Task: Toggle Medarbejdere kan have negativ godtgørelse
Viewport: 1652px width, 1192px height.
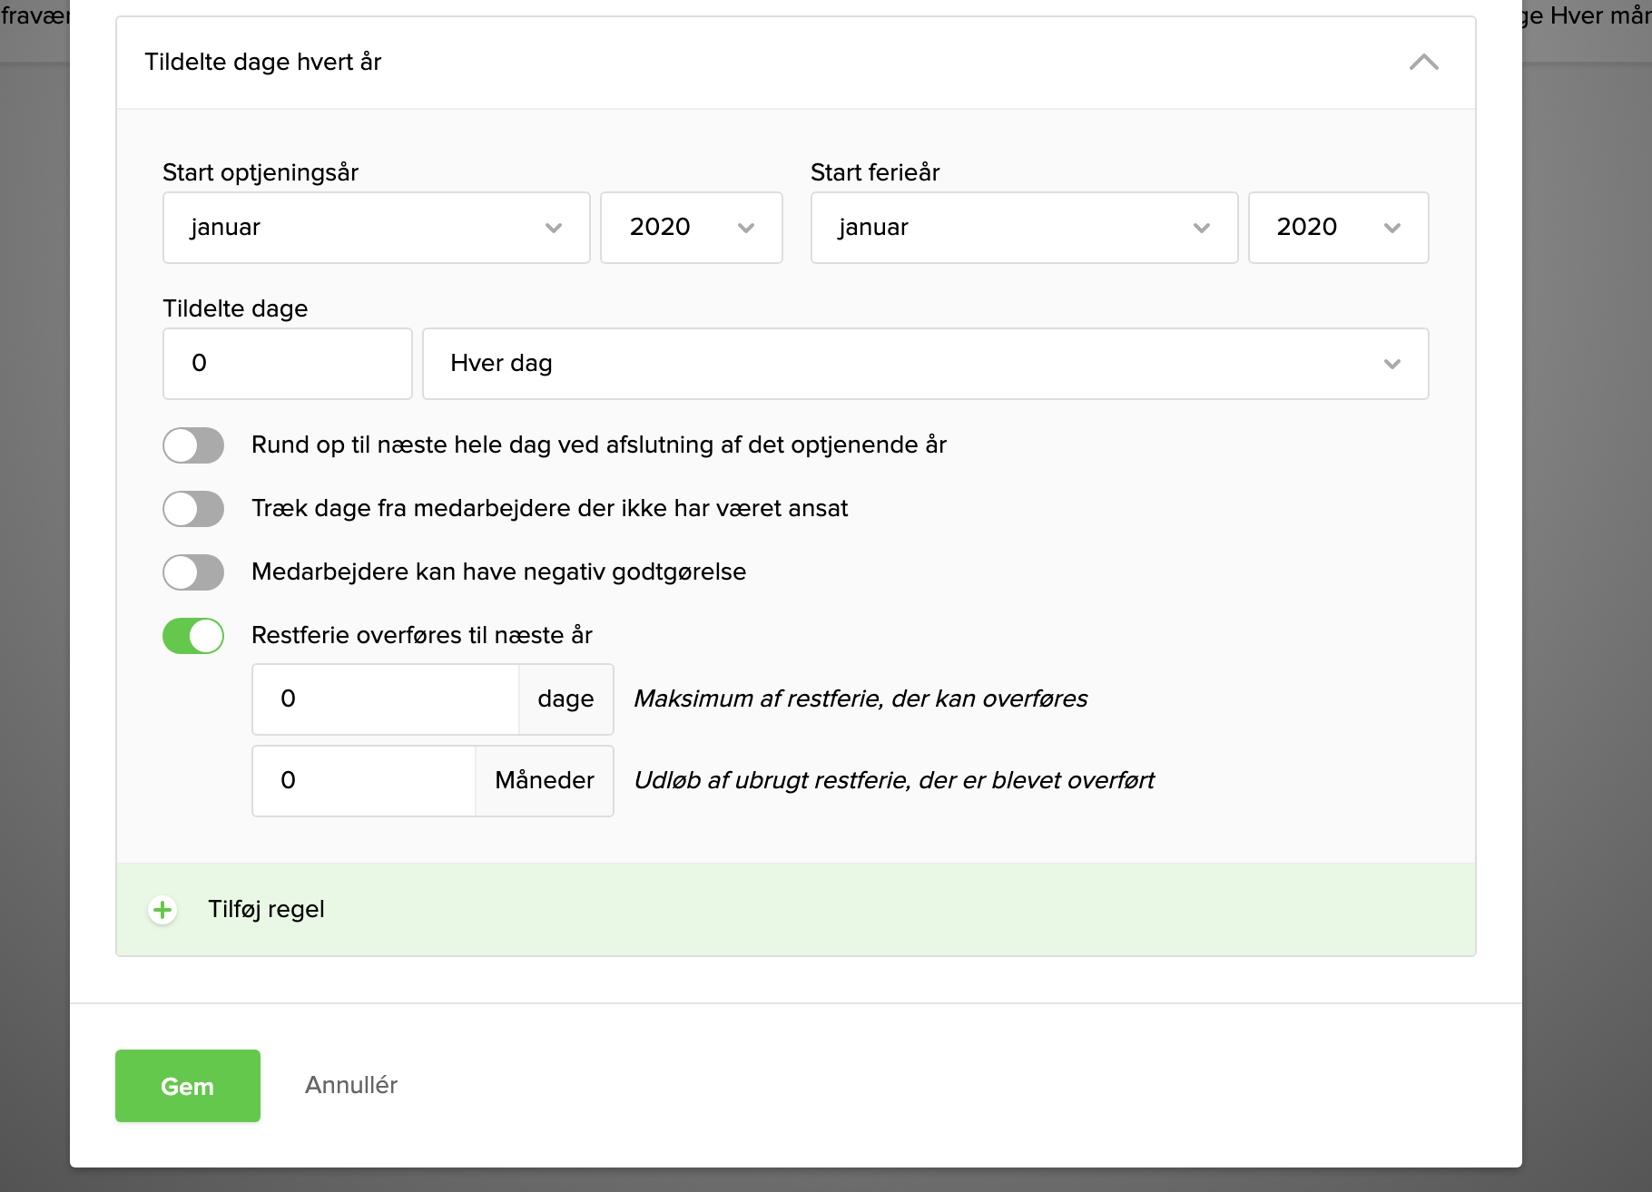Action: pos(193,572)
